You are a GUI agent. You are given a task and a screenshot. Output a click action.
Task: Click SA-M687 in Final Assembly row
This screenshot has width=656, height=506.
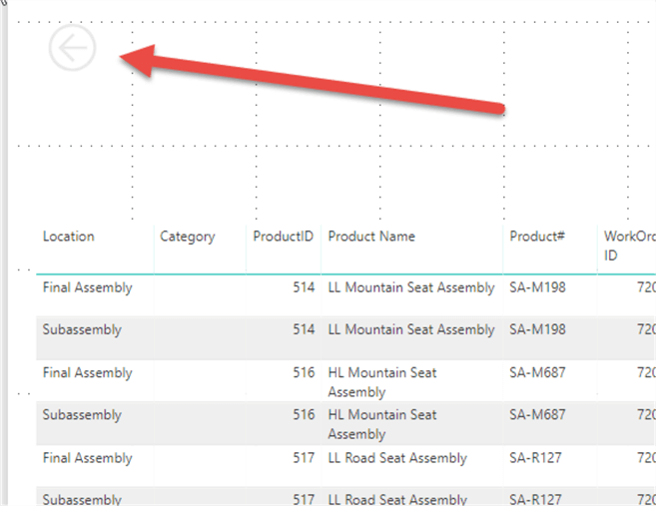[x=537, y=372]
